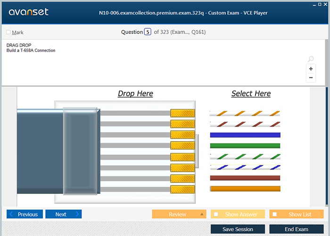The width and height of the screenshot is (330, 236).
Task: Click the top gold connector pin
Action: tap(182, 113)
